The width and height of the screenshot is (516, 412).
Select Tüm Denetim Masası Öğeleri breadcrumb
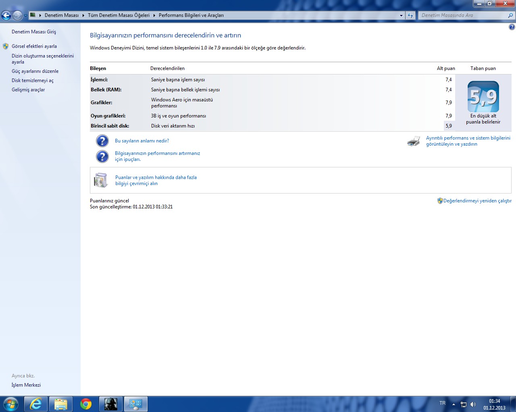coord(119,15)
